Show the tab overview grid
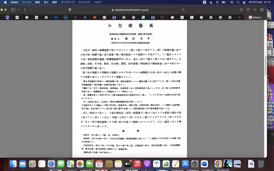Screen dimensions: 274x171 (x=262, y=10)
